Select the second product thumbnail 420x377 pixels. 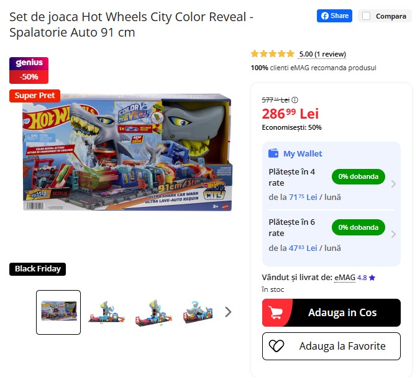point(106,312)
